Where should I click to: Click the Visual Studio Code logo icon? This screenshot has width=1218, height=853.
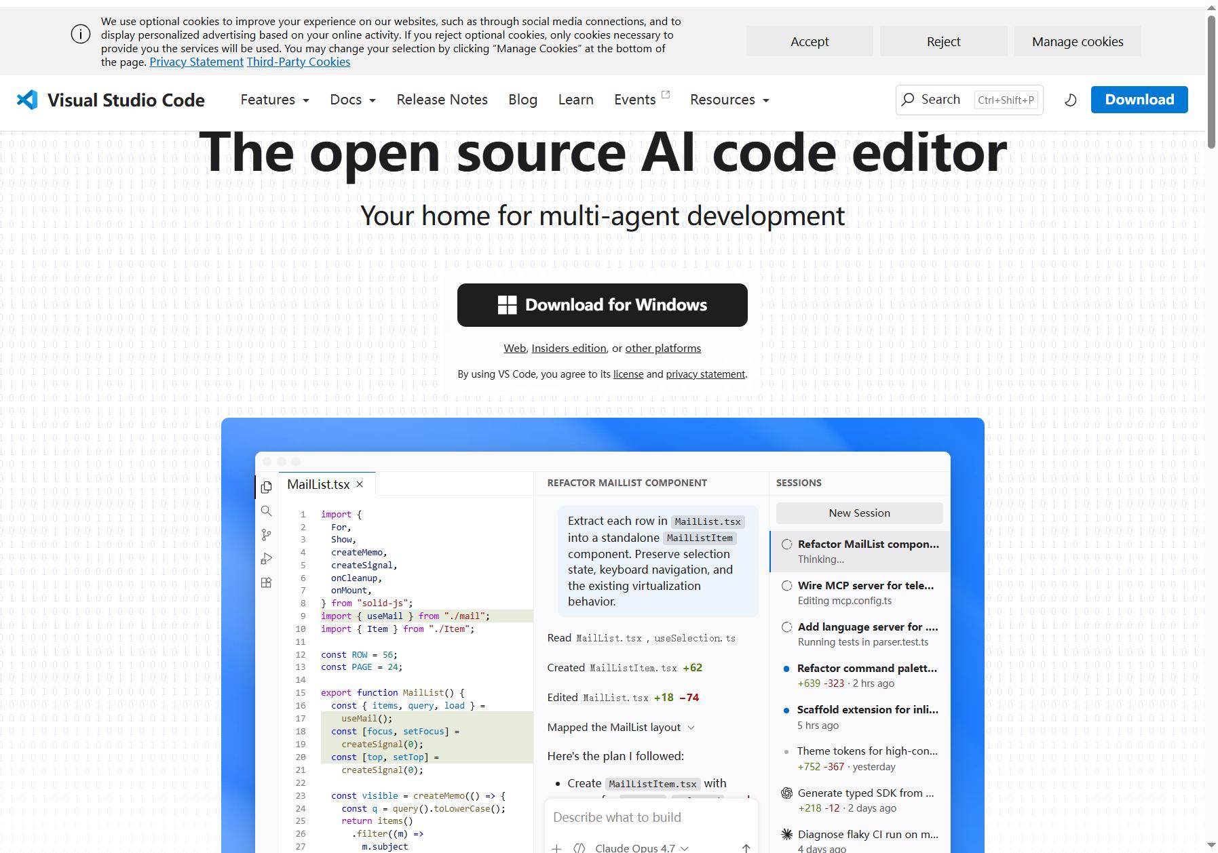tap(27, 100)
